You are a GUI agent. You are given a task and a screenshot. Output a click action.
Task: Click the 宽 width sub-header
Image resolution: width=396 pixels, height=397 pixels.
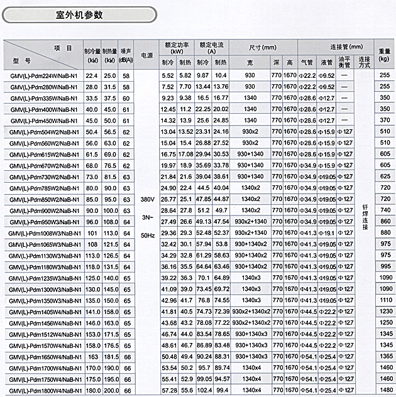click(250, 63)
